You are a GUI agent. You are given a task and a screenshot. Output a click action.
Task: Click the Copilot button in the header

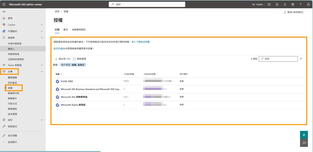click(x=257, y=4)
